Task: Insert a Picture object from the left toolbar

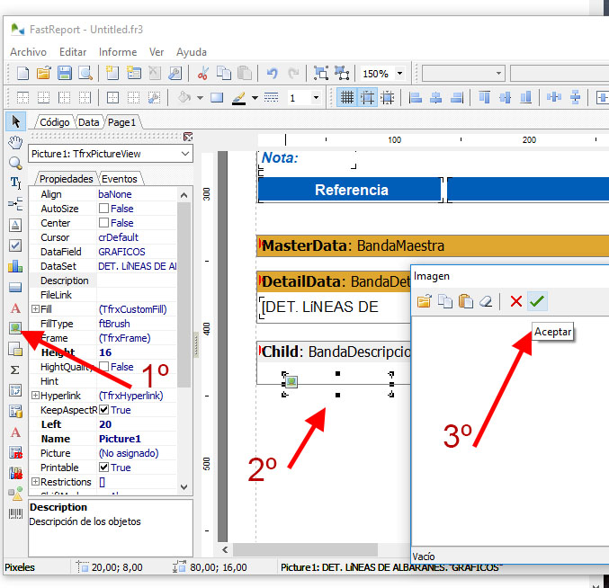Action: click(15, 328)
